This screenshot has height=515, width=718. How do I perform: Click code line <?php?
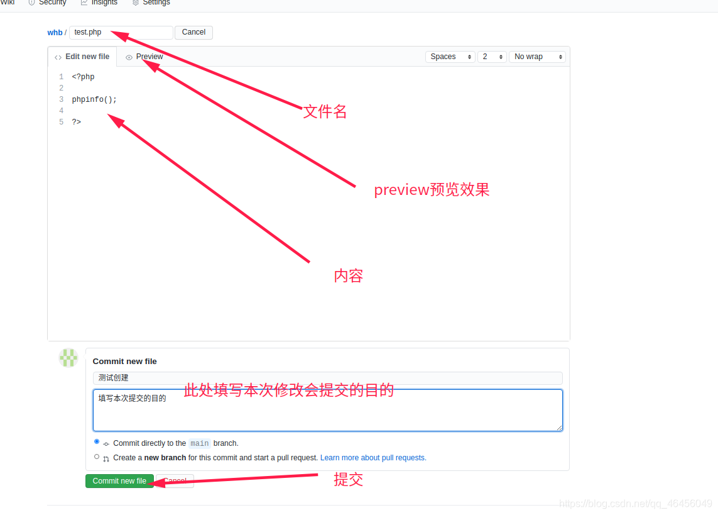coord(83,77)
